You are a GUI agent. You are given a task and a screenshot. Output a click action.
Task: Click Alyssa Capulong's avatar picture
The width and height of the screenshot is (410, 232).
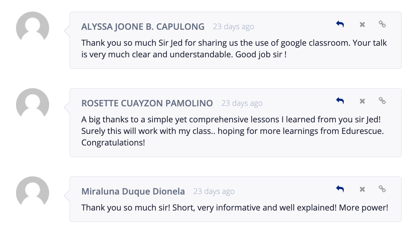click(x=33, y=28)
